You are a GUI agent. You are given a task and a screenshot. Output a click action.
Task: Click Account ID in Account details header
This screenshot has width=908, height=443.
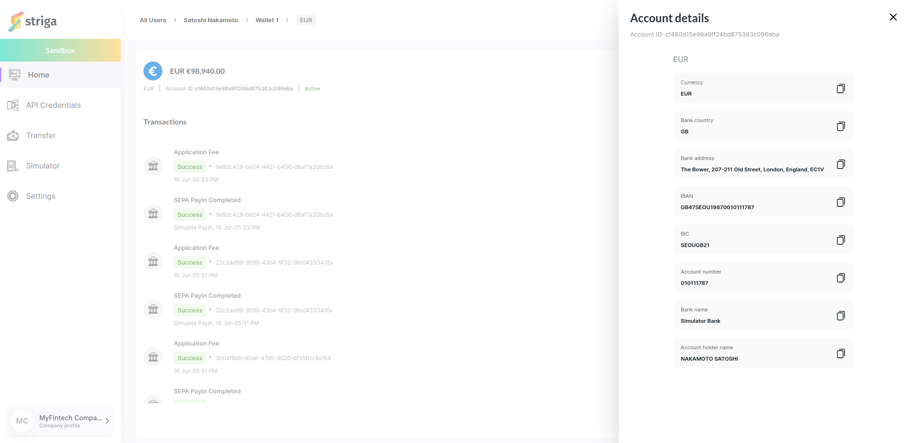click(704, 35)
